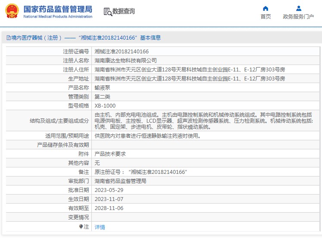Open the 首页 link text
Image resolution: width=322 pixels, height=238 pixels.
click(x=266, y=17)
